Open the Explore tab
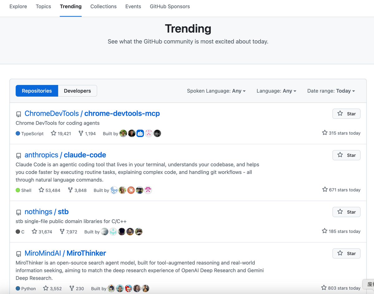 (18, 7)
